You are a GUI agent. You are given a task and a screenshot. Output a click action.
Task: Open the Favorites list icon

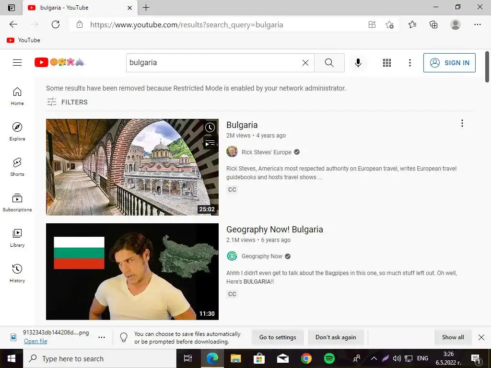coord(412,24)
